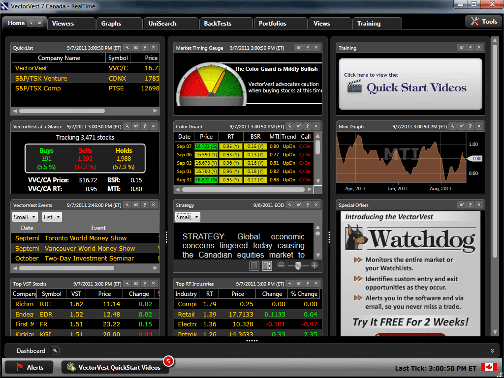
Task: Zoom in Strategy text with plus button
Action: tap(315, 265)
